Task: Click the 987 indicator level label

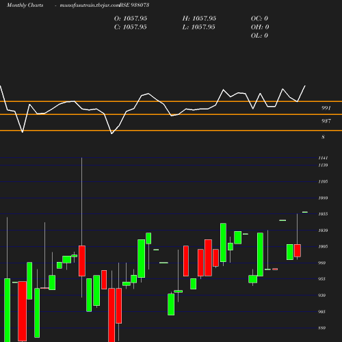Action: tap(326, 121)
